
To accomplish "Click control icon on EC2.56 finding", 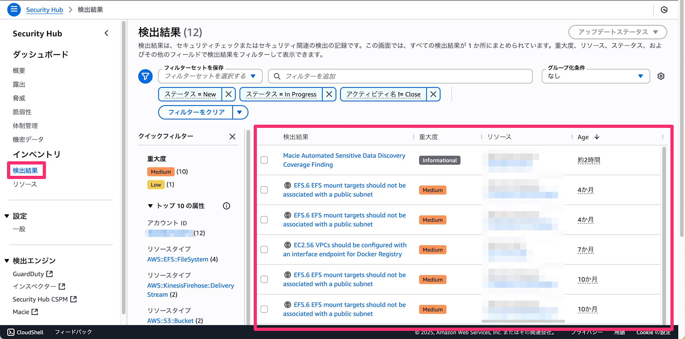I will pyautogui.click(x=288, y=245).
